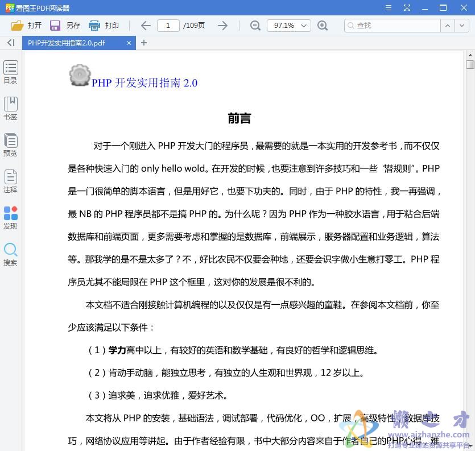This screenshot has height=451, width=475.
Task: Click the vertical scrollbar thumb
Action: click(470, 64)
